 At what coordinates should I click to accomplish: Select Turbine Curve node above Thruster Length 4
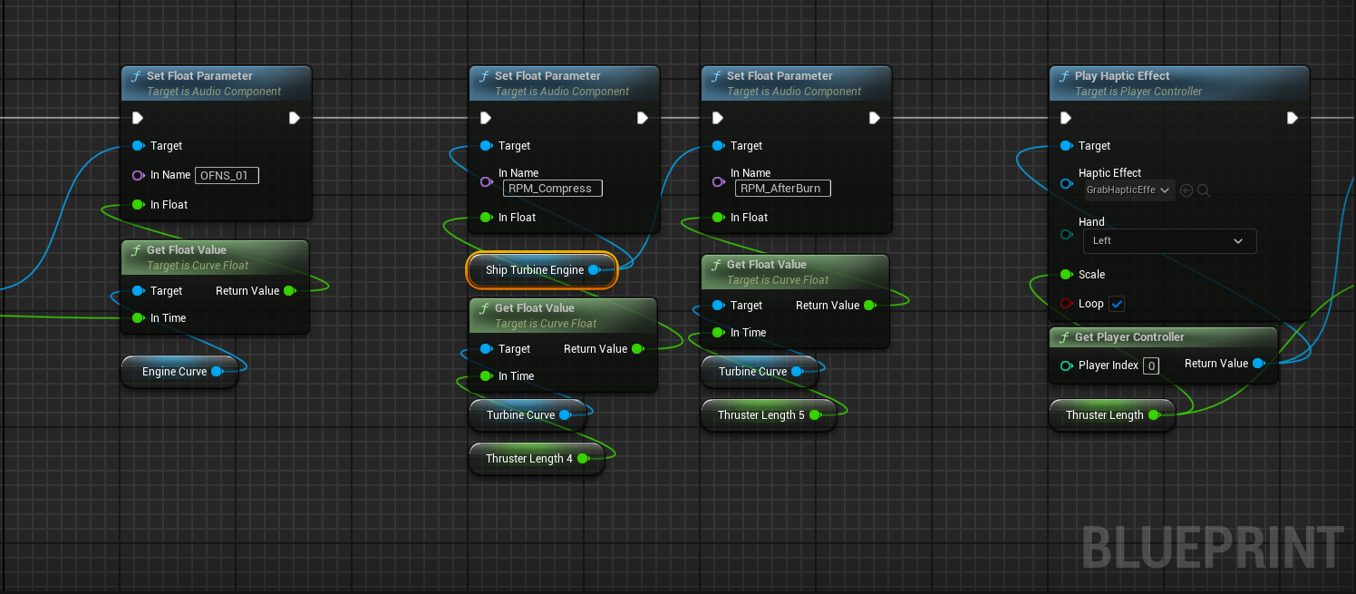coord(528,415)
